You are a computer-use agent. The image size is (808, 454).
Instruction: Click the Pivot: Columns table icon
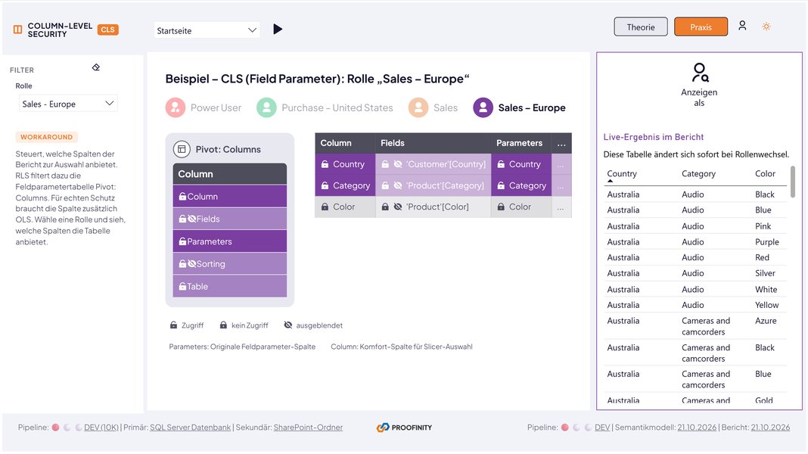tap(182, 150)
